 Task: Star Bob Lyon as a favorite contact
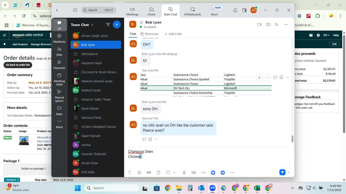pyautogui.click(x=141, y=22)
